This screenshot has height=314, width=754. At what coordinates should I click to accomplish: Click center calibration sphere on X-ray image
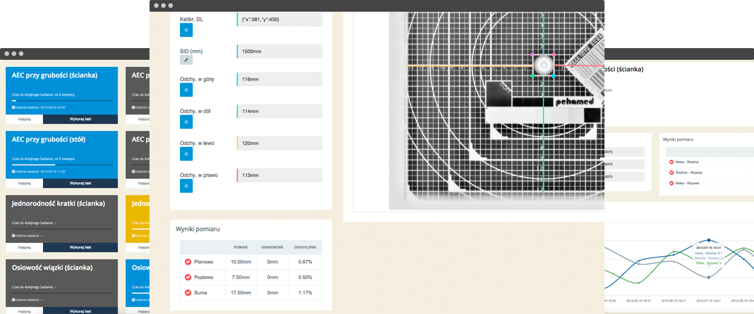click(543, 65)
